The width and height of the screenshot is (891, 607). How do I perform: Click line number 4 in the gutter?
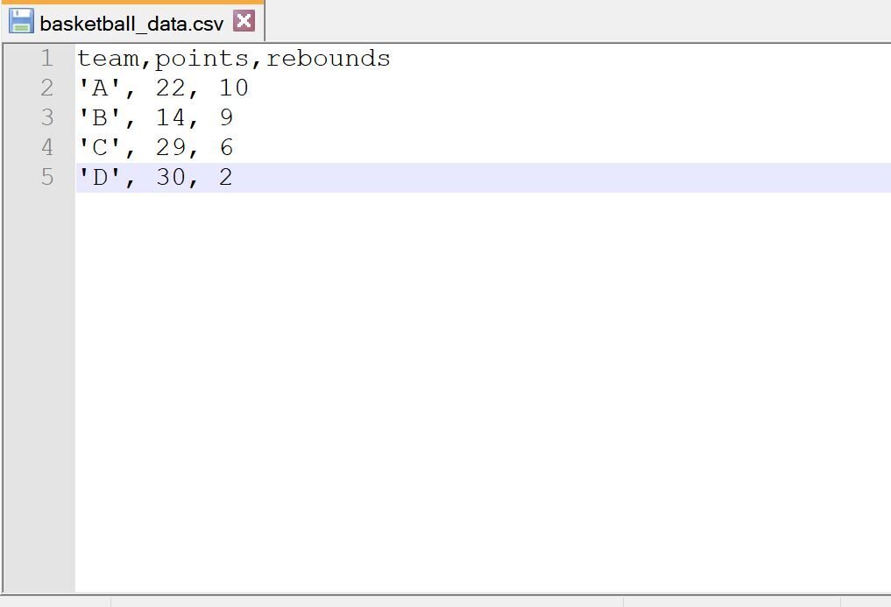click(47, 148)
